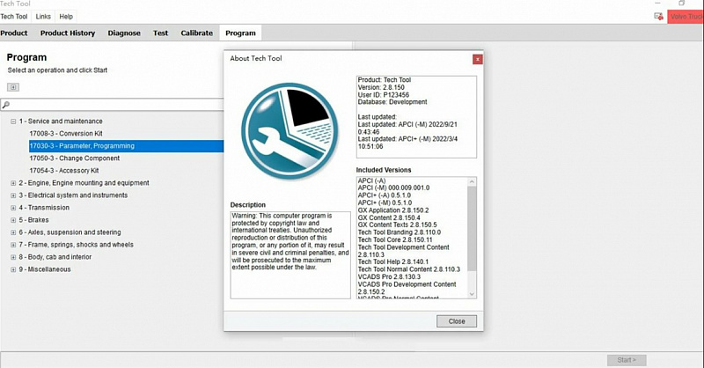Screen dimensions: 704x368
Task: Collapse 1 - Service and maintenance node
Action: 13,121
